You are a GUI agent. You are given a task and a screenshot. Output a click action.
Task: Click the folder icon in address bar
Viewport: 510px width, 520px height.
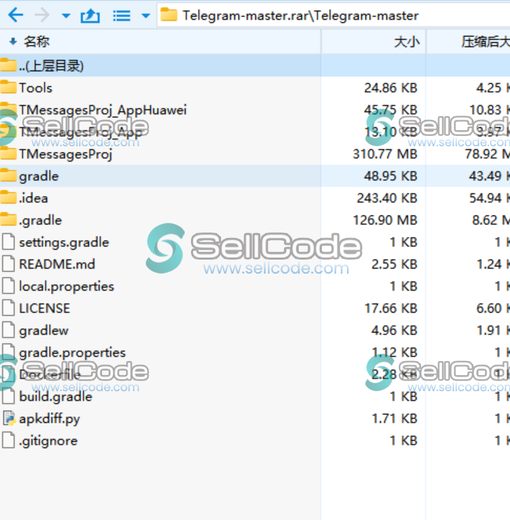pyautogui.click(x=169, y=15)
